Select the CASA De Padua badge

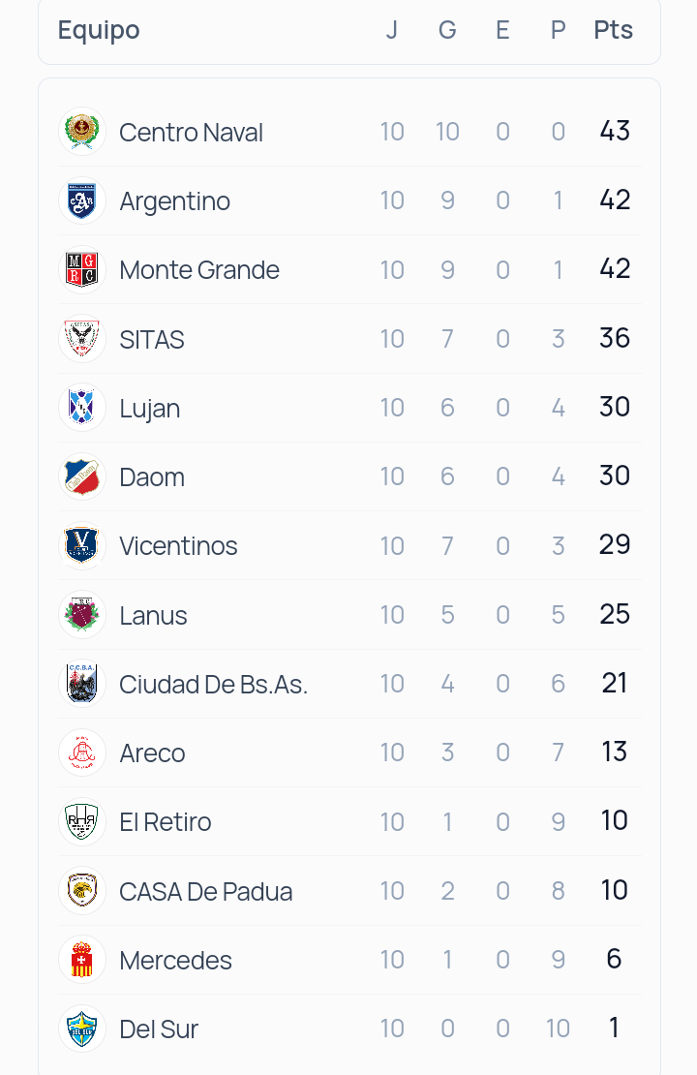tap(82, 891)
